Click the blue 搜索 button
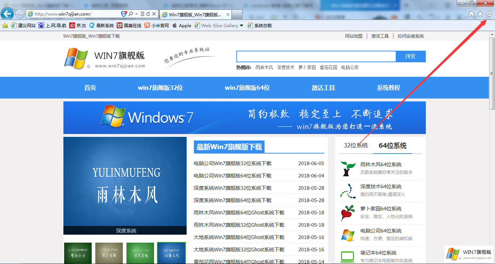Screen dimensions: 495x264 [x=411, y=56]
